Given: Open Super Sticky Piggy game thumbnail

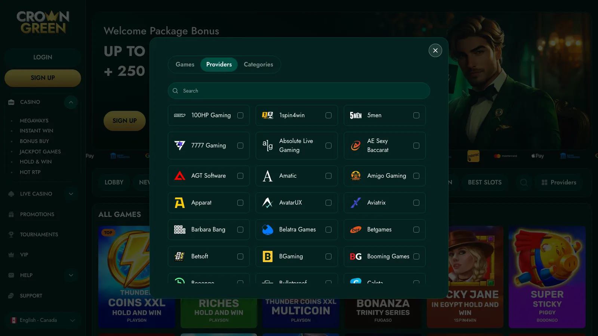Looking at the screenshot, I should (547, 277).
